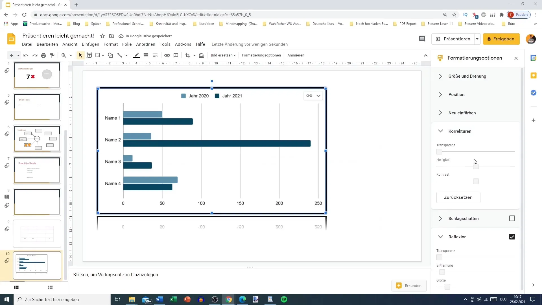Open the Bild ersetzen dropdown

(223, 55)
